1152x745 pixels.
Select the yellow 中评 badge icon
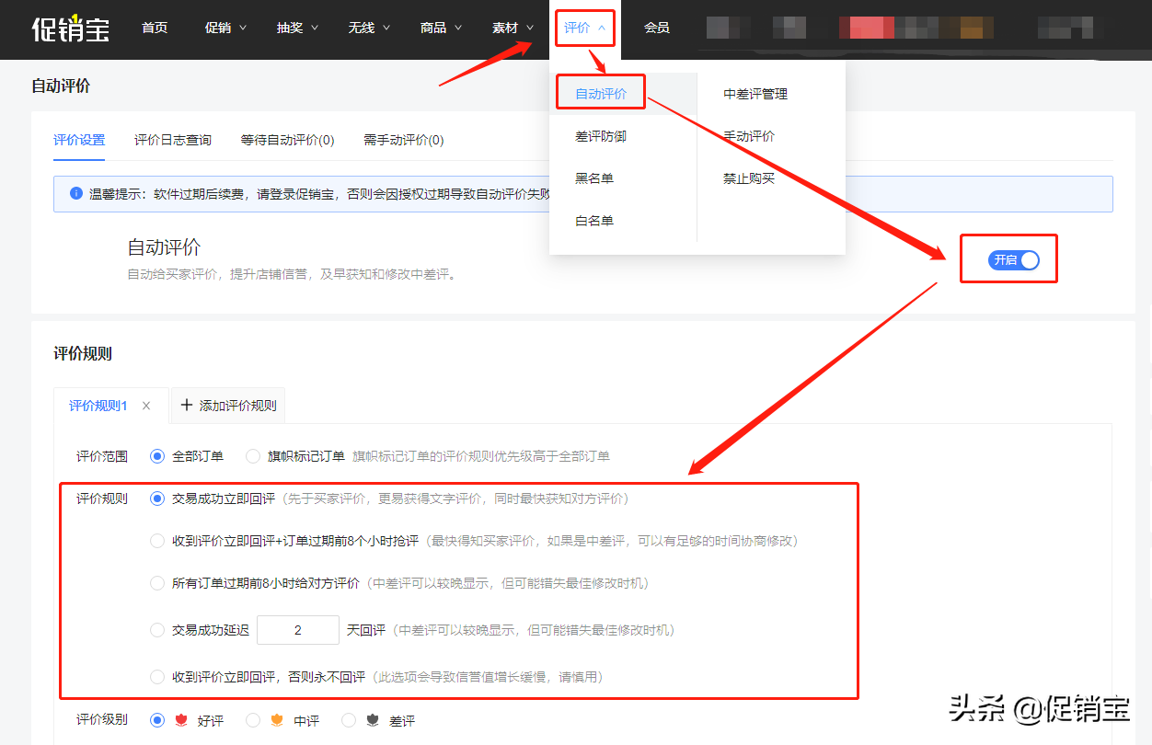point(278,720)
